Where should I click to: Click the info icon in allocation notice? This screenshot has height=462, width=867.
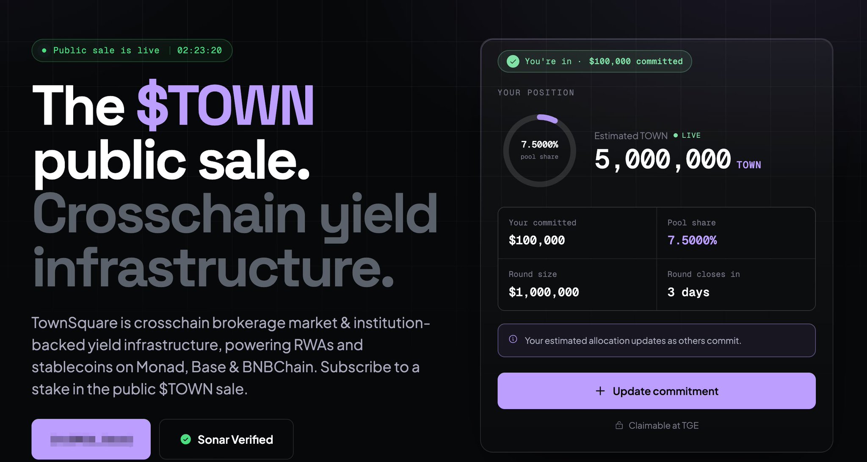pos(513,339)
